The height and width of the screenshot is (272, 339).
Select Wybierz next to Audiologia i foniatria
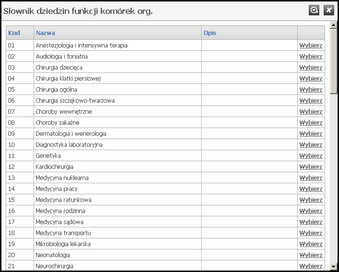coord(311,57)
